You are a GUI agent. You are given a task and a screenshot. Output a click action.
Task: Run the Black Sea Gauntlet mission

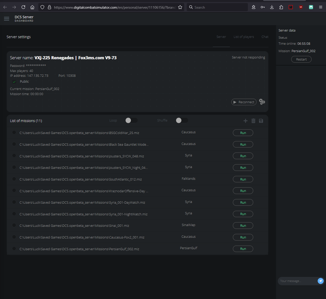coord(243,144)
